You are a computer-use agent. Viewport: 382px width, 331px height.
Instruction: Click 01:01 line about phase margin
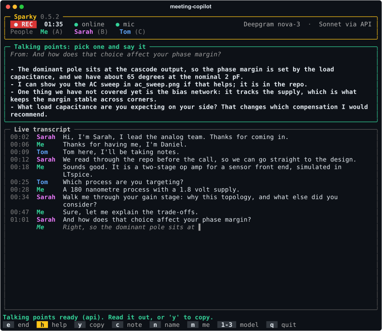click(130, 220)
